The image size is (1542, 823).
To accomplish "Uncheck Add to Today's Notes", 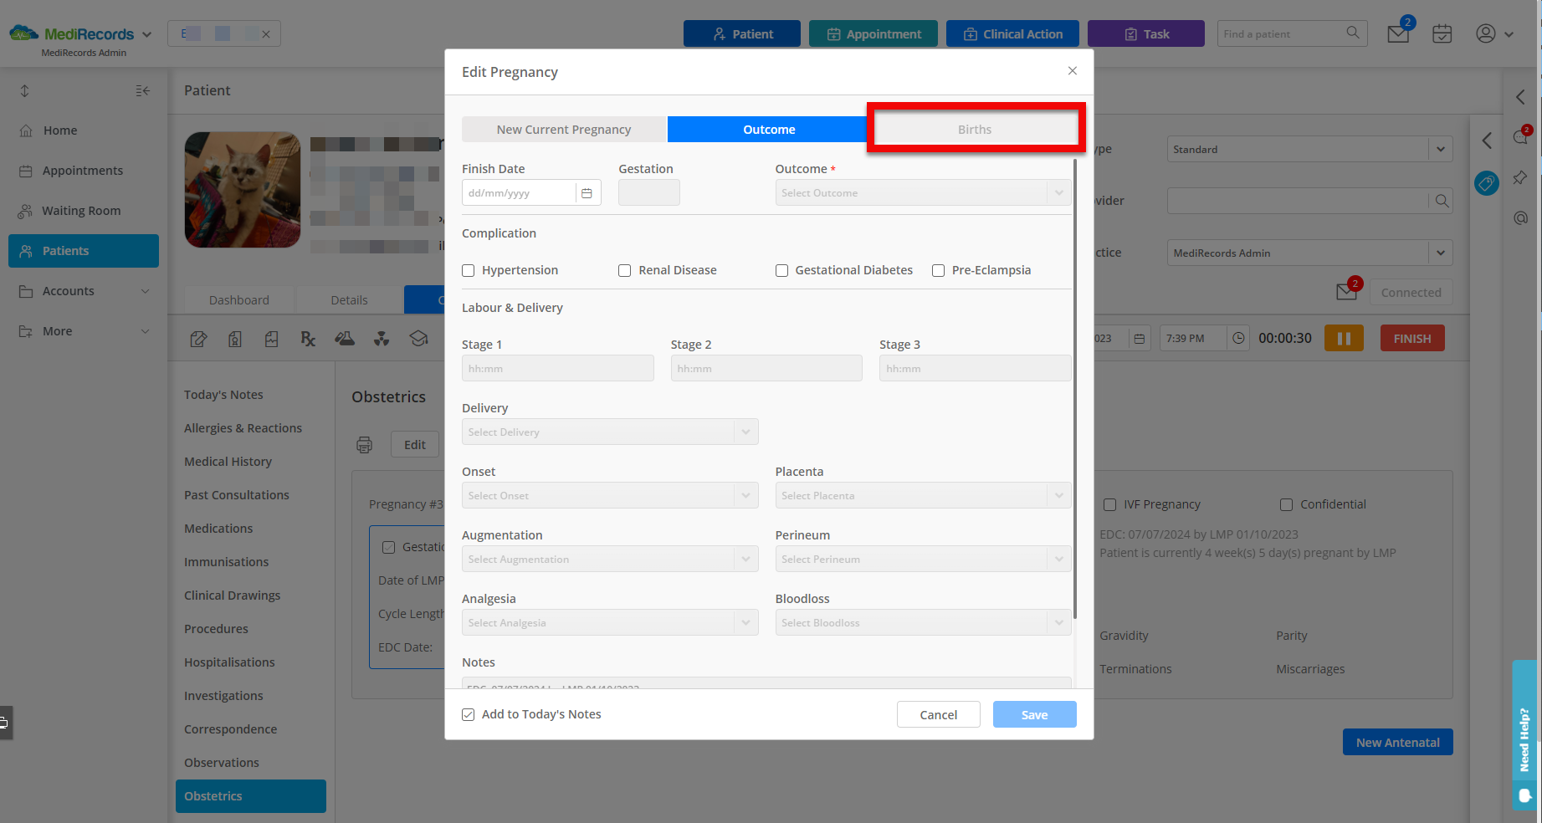I will tap(468, 714).
